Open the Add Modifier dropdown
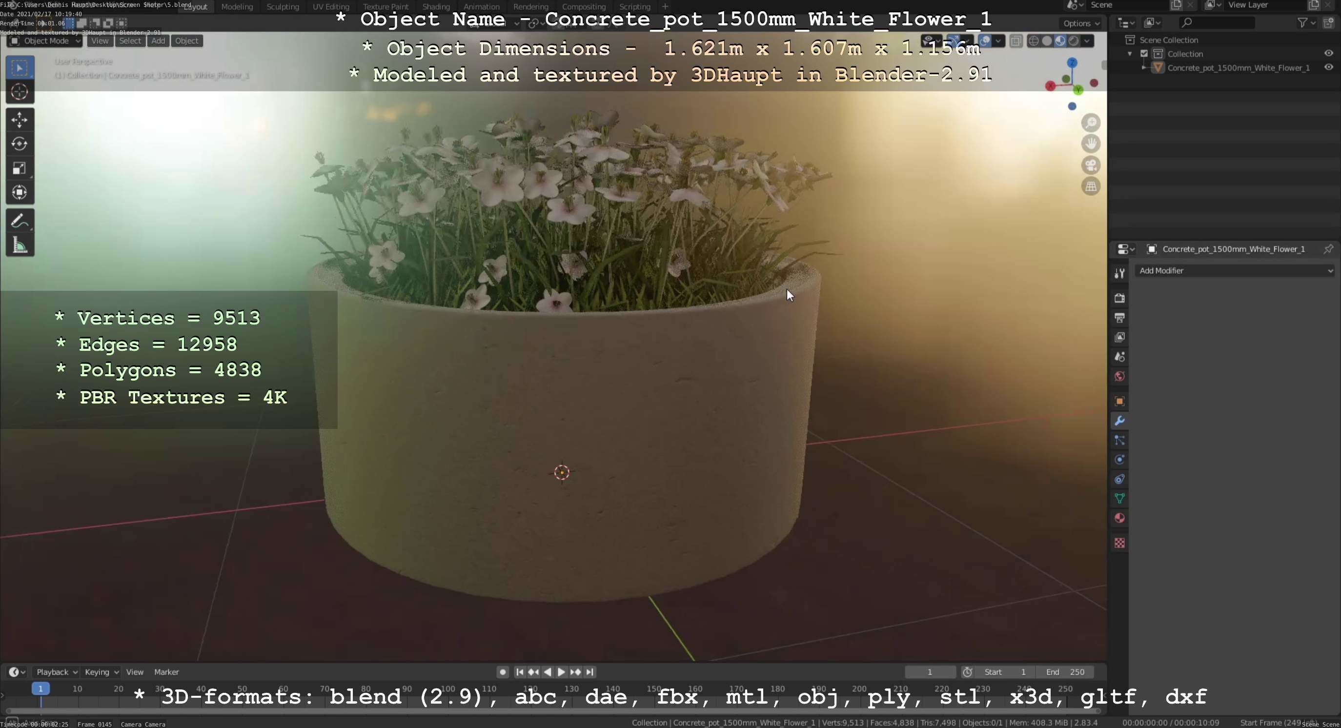Image resolution: width=1341 pixels, height=728 pixels. (x=1234, y=271)
